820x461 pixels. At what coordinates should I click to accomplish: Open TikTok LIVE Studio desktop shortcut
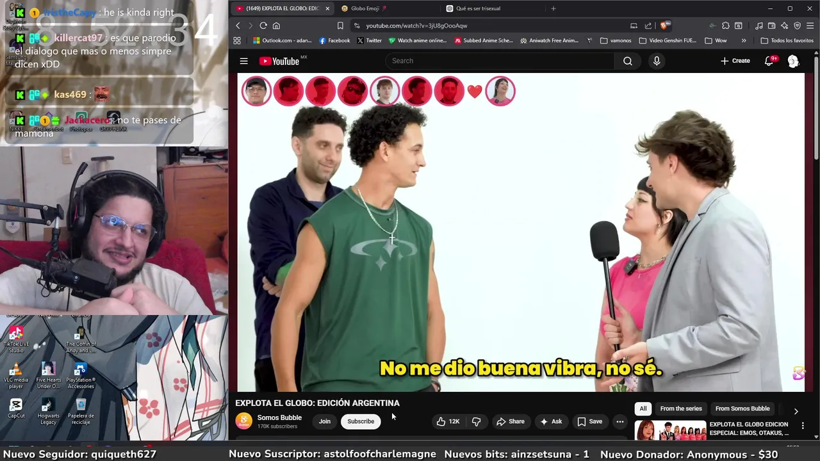point(16,339)
